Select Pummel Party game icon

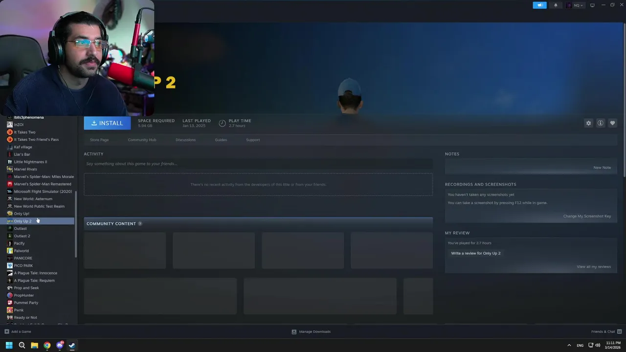[10, 303]
